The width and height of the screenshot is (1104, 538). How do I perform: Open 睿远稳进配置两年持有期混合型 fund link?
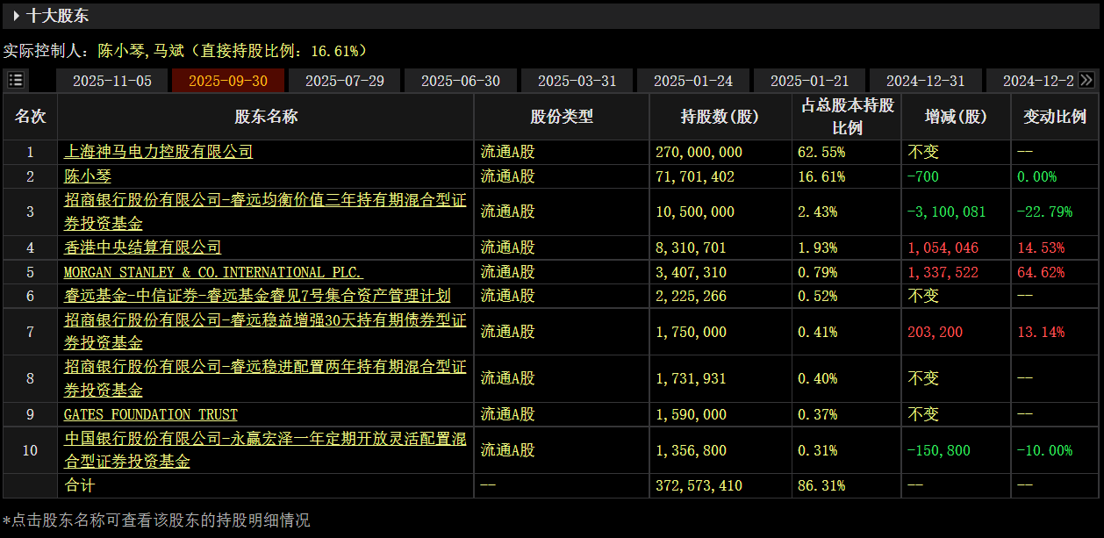tap(265, 379)
